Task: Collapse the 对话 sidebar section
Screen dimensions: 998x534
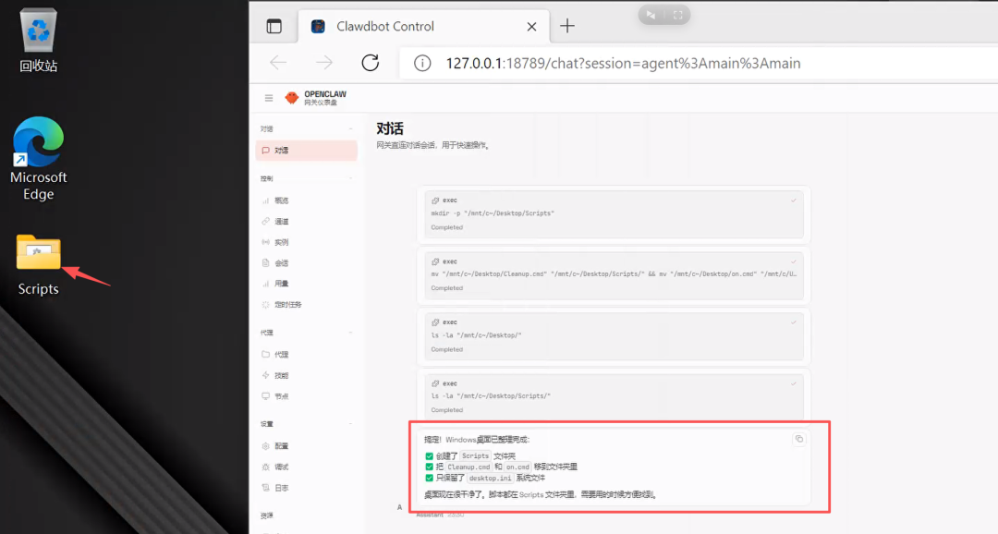Action: [306, 128]
